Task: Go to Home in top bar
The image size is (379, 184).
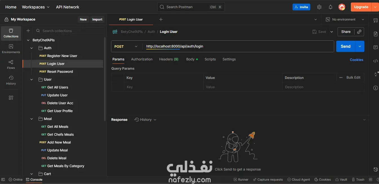Action: 11,7
